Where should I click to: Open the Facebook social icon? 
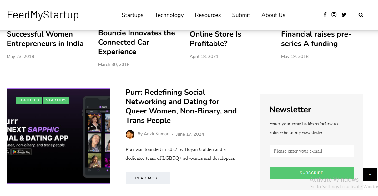pyautogui.click(x=325, y=15)
